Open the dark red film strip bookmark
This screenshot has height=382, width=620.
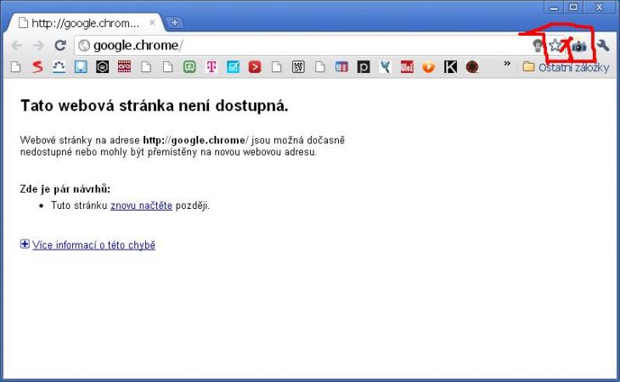coord(124,67)
